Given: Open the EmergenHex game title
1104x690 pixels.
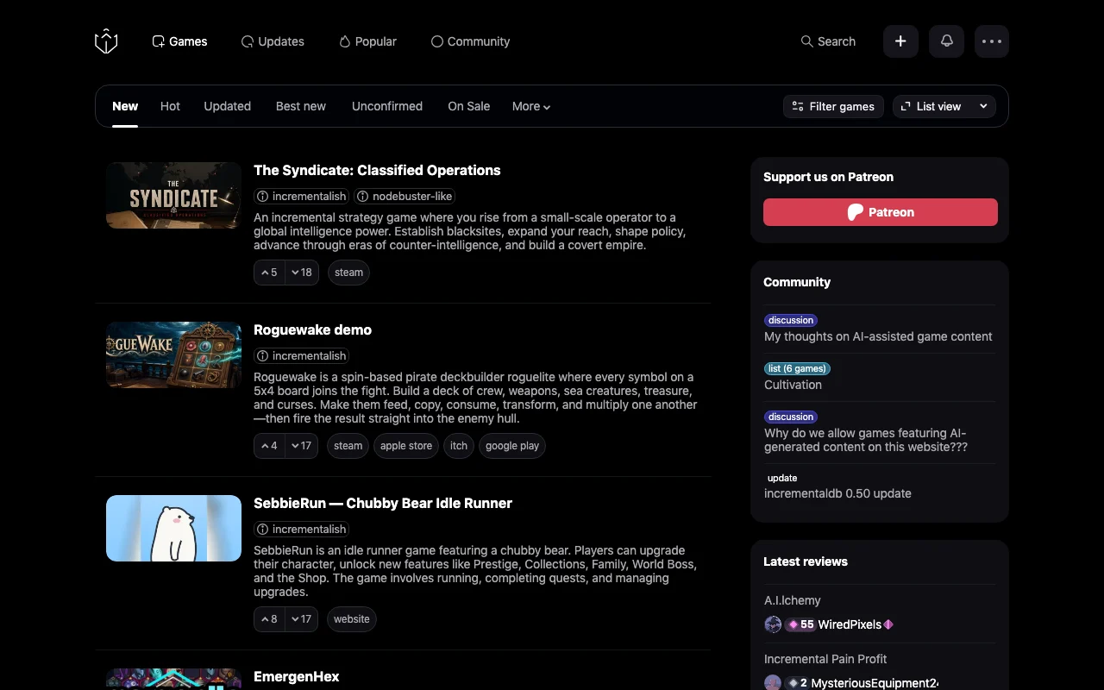Looking at the screenshot, I should [296, 676].
